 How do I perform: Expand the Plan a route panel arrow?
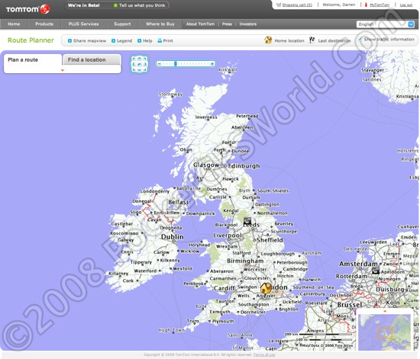pyautogui.click(x=63, y=70)
